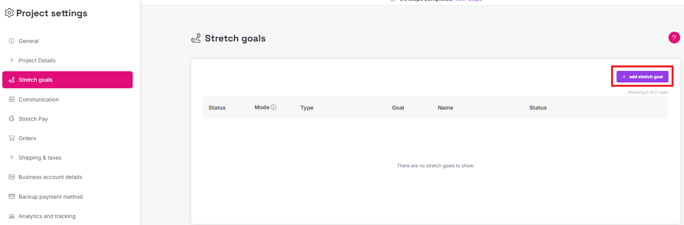The height and width of the screenshot is (225, 684).
Task: Go to the Orders settings page
Action: click(27, 138)
